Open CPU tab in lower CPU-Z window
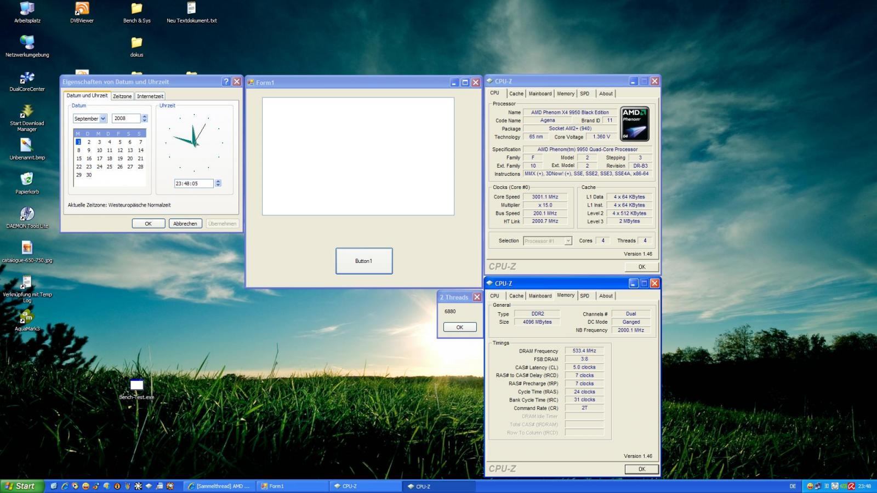This screenshot has width=877, height=493. (x=494, y=296)
